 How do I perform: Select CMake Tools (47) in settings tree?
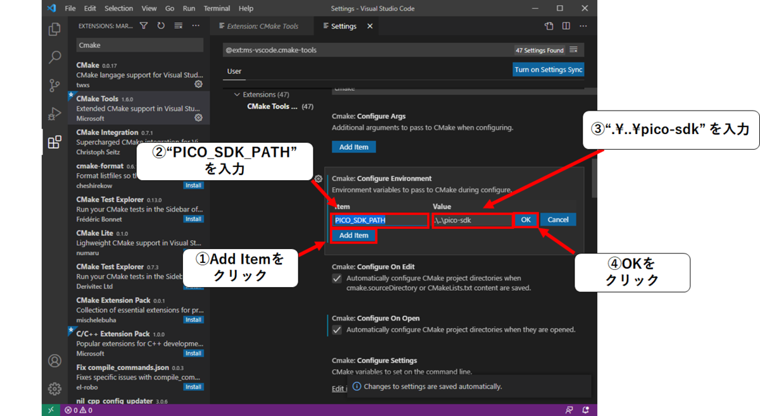point(280,106)
